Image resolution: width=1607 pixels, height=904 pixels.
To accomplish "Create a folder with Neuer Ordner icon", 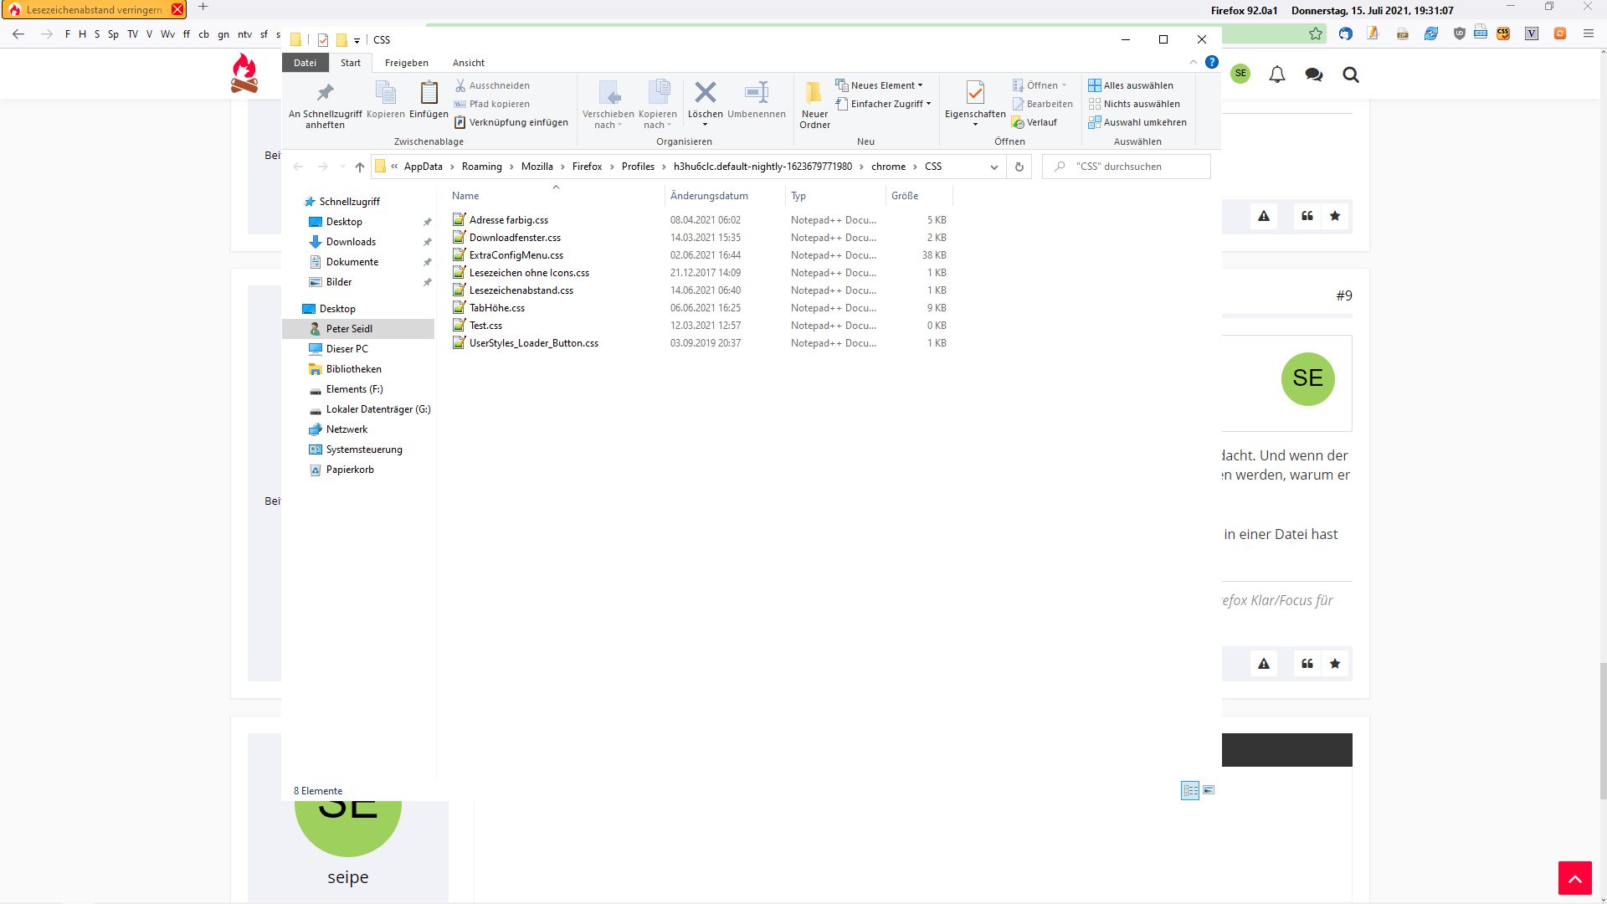I will [814, 93].
